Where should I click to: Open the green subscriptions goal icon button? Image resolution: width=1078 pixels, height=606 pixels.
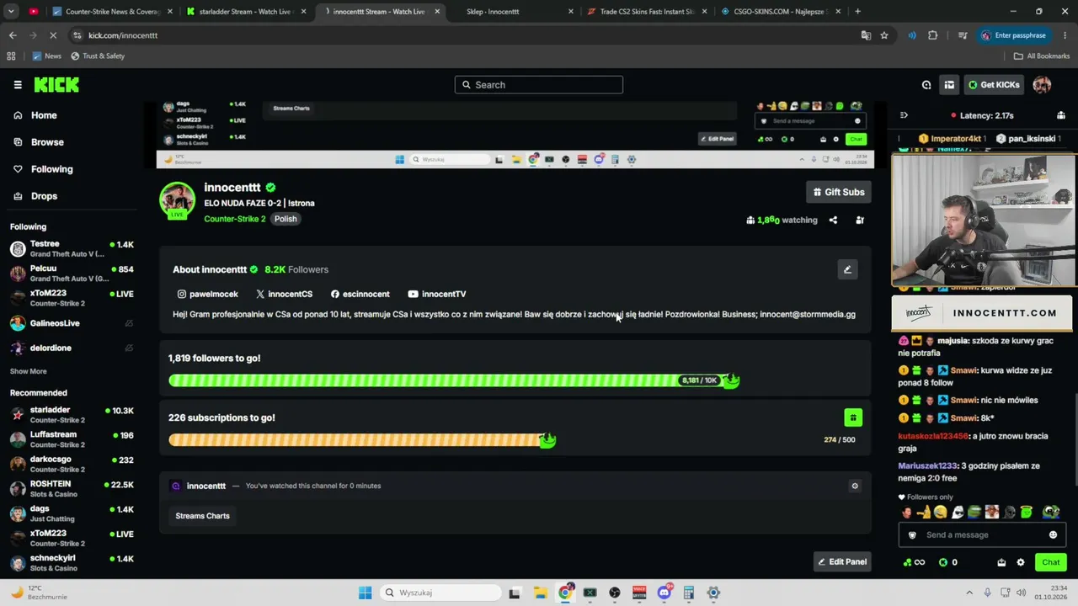pos(853,417)
